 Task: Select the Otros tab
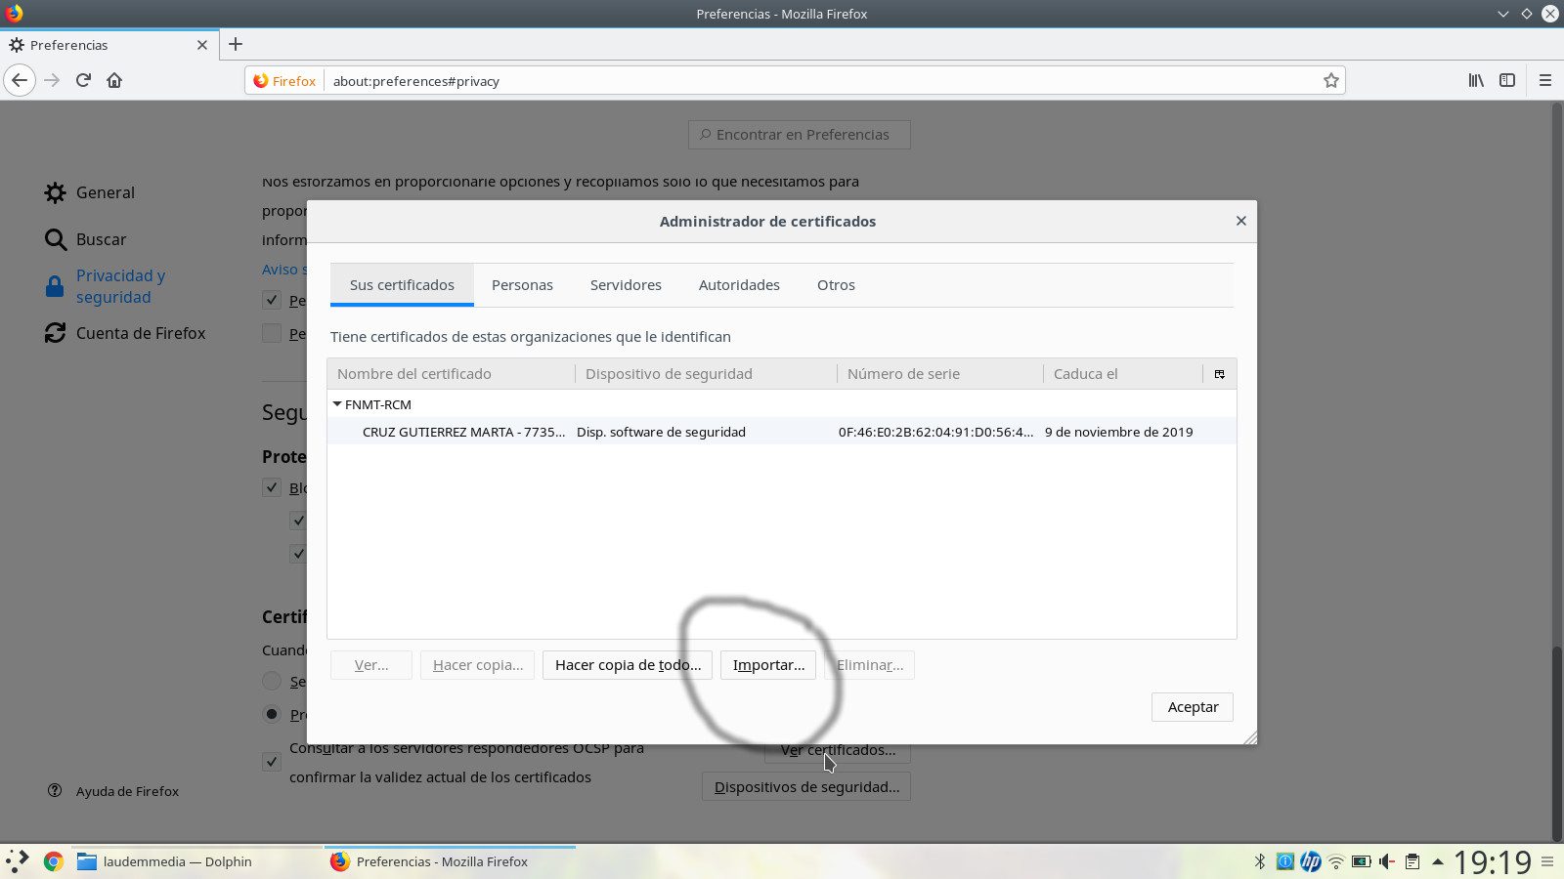pos(836,285)
